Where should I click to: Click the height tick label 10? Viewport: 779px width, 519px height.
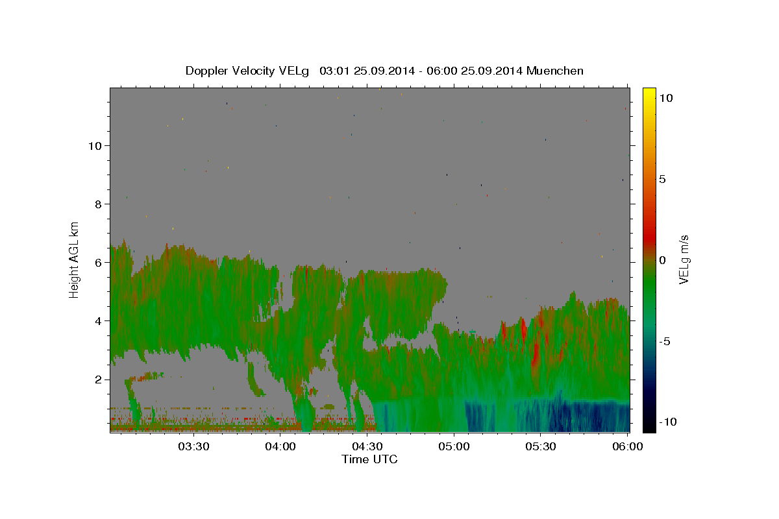coord(94,145)
